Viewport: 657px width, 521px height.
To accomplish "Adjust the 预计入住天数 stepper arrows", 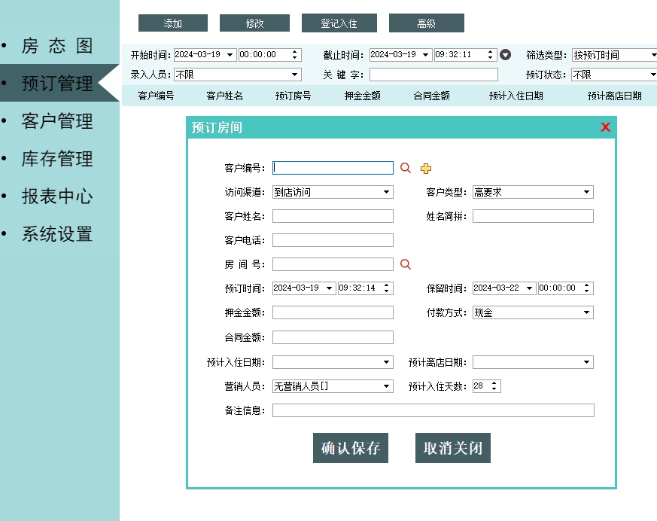I will [x=494, y=386].
